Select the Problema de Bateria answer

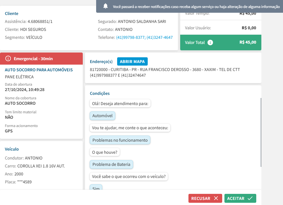(x=111, y=164)
